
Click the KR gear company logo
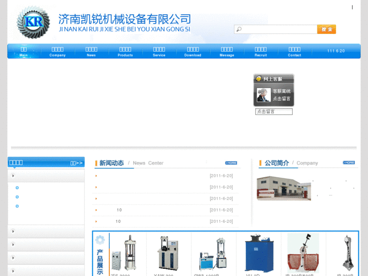[33, 22]
